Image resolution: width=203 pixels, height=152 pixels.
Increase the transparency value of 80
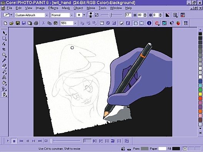(145, 14)
